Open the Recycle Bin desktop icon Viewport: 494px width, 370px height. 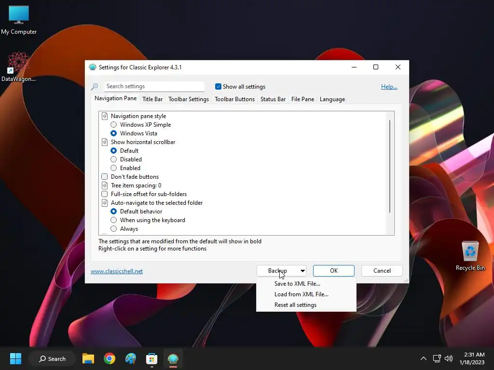pyautogui.click(x=470, y=255)
